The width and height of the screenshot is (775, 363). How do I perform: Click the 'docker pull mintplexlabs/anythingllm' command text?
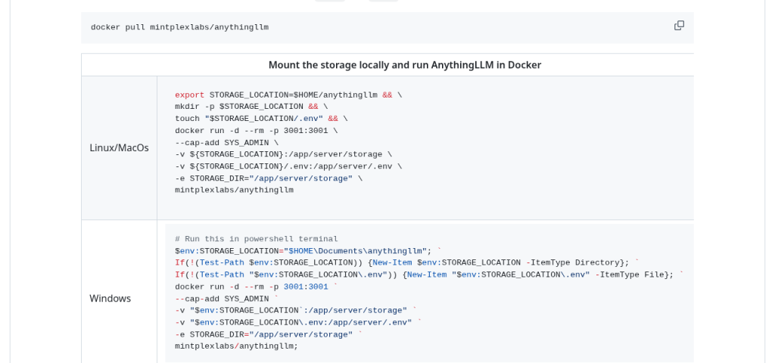(180, 28)
